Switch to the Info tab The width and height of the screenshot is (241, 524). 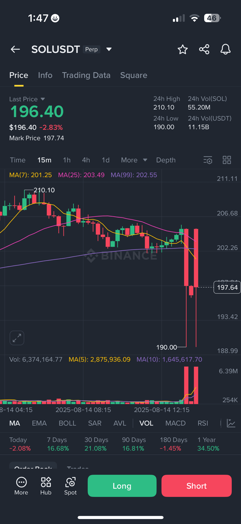[x=45, y=75]
